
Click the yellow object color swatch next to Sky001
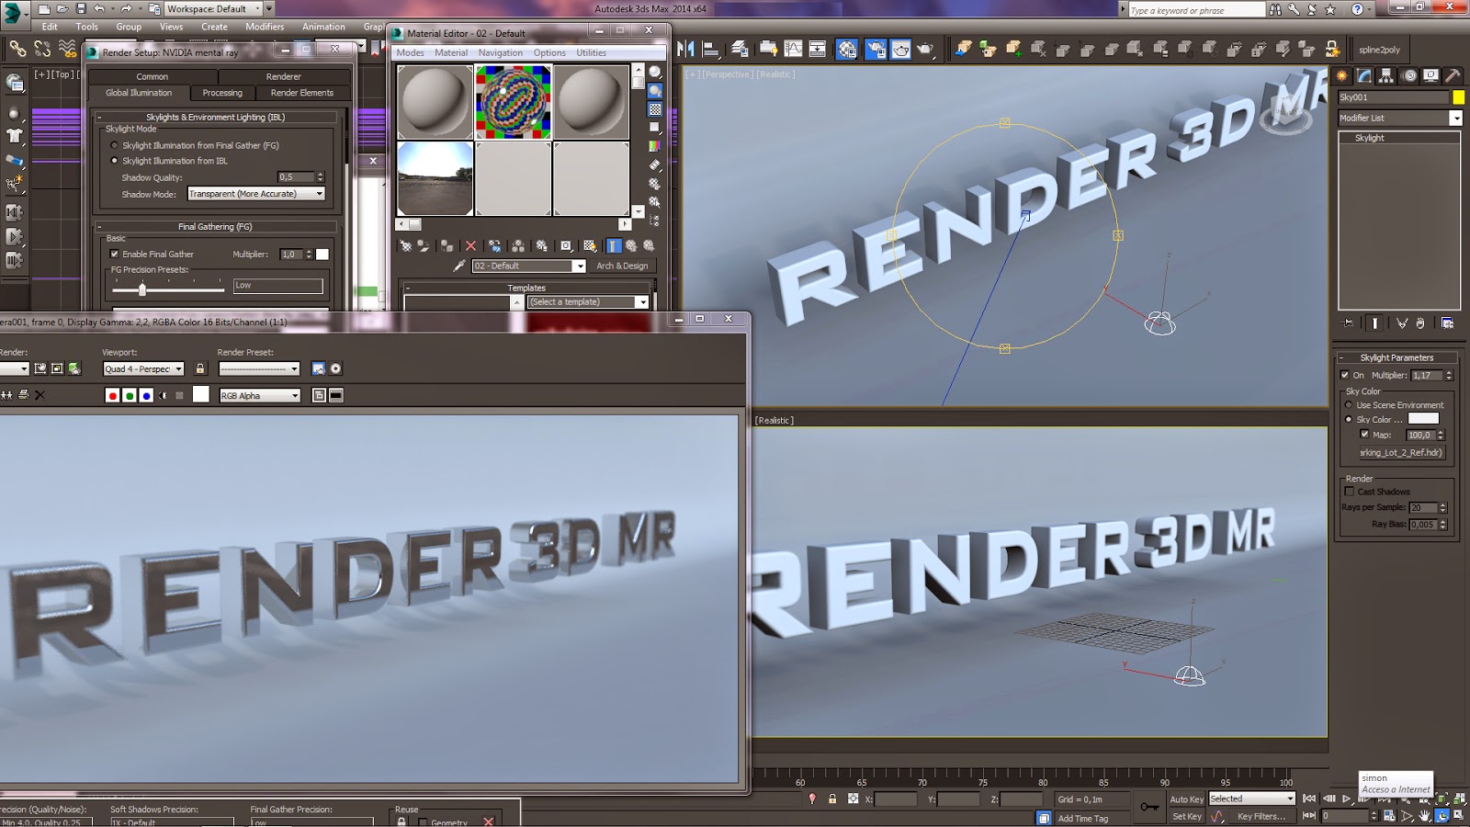[1457, 97]
